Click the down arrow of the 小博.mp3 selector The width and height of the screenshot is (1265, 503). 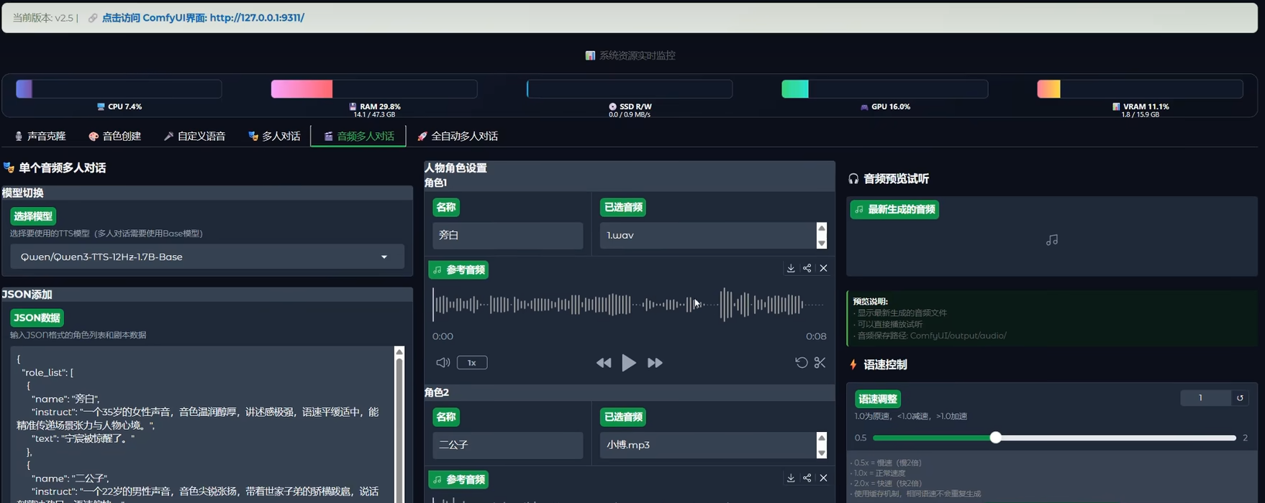[x=822, y=453]
